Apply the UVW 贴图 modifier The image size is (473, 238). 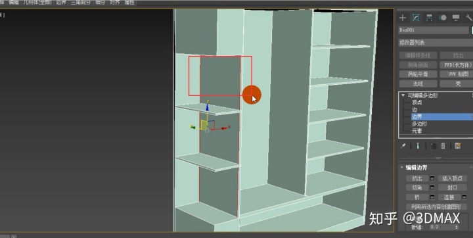(457, 74)
